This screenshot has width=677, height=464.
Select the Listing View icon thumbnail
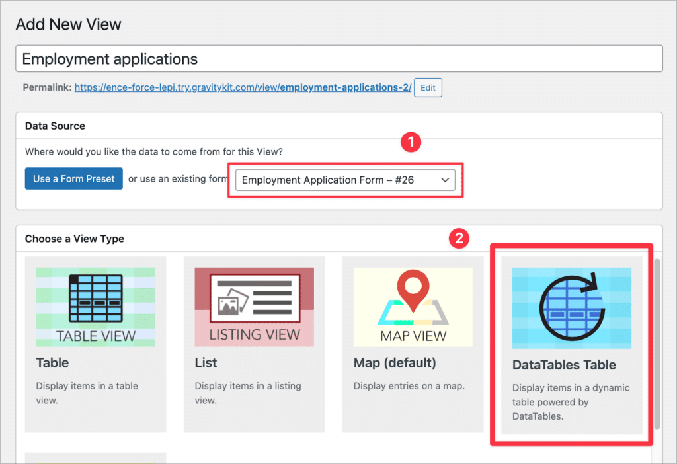click(x=255, y=307)
